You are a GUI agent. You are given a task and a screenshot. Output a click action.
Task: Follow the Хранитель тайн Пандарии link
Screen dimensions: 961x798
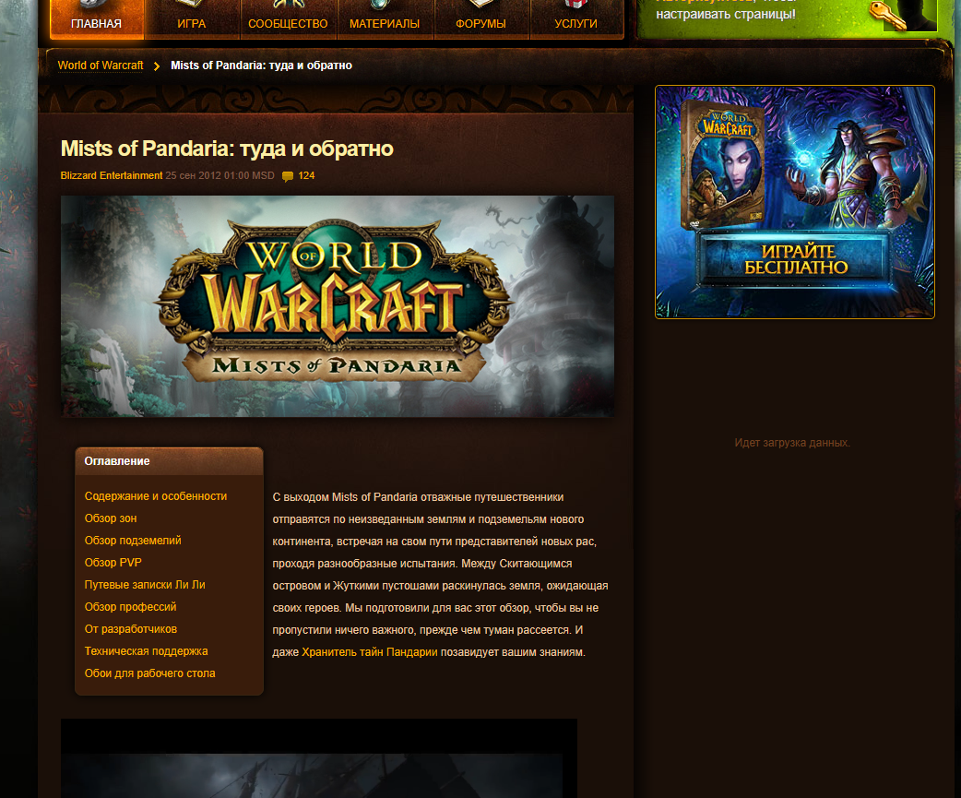pos(370,652)
